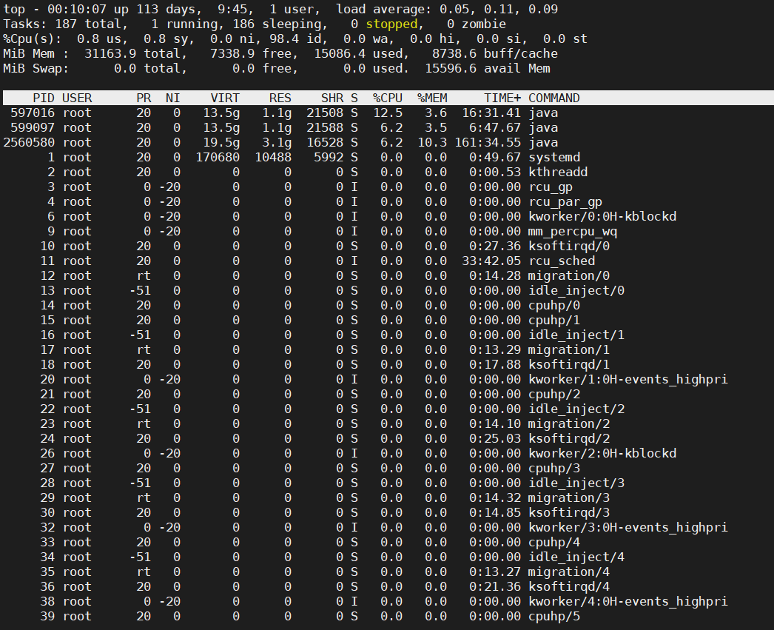This screenshot has width=774, height=630.
Task: Click the cpuhp/1 command
Action: [554, 321]
